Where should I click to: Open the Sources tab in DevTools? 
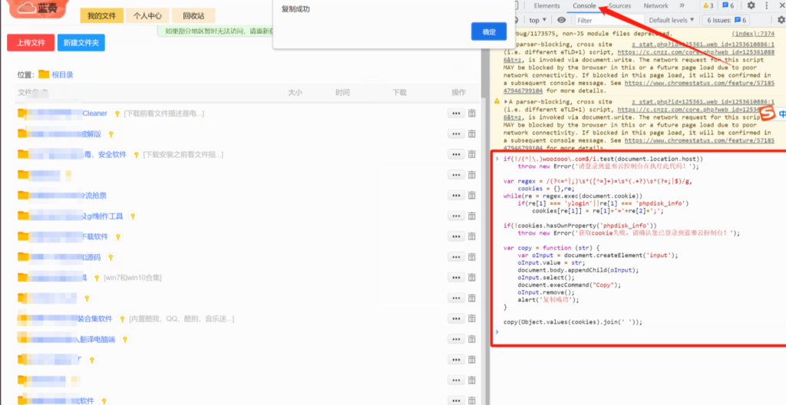click(619, 5)
